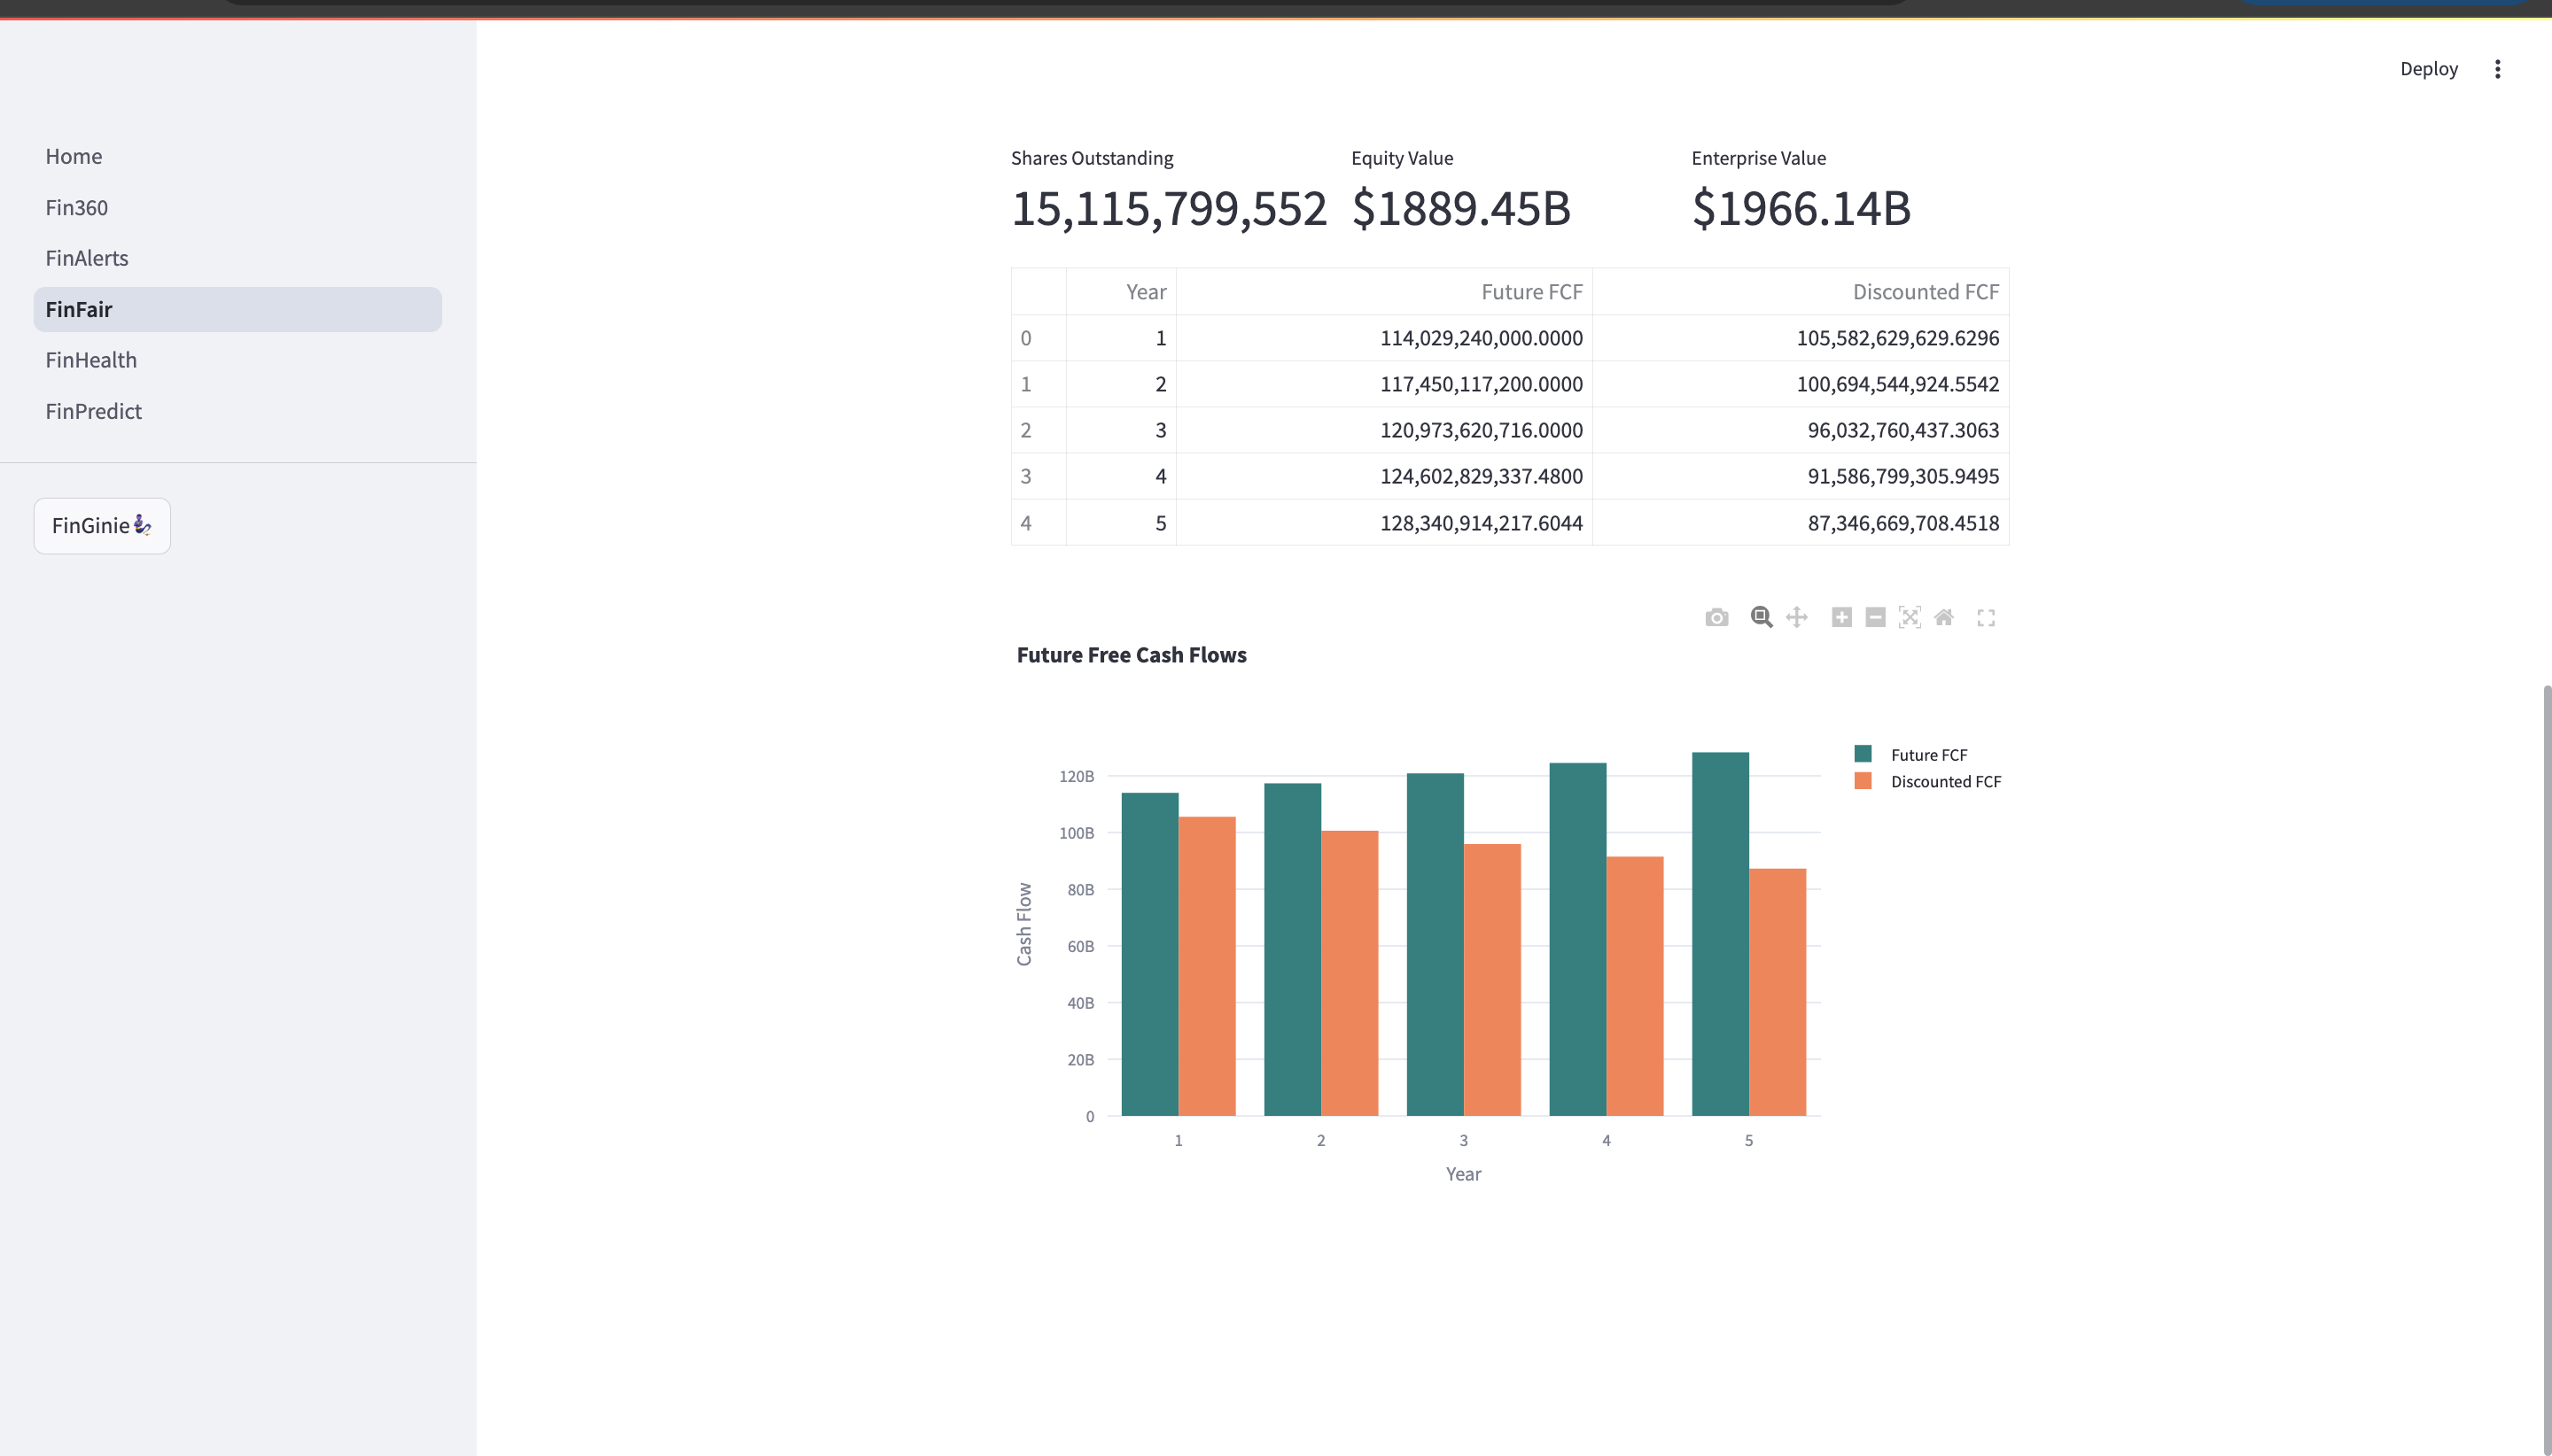
Task: Go to Fin360 page
Action: point(76,207)
